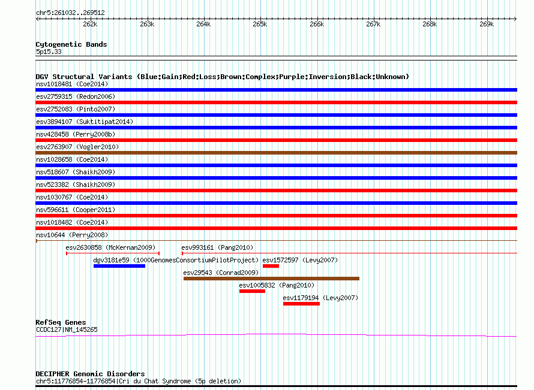
Task: Open the esv2630858 (McKernan2009) variant label
Action: 110,247
